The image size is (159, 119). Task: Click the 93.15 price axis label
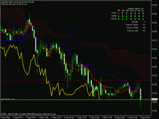click(154, 5)
